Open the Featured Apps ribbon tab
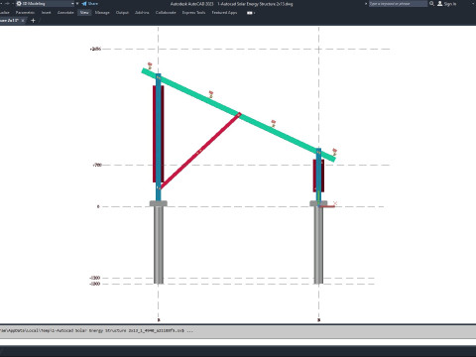This screenshot has width=476, height=357. click(224, 12)
